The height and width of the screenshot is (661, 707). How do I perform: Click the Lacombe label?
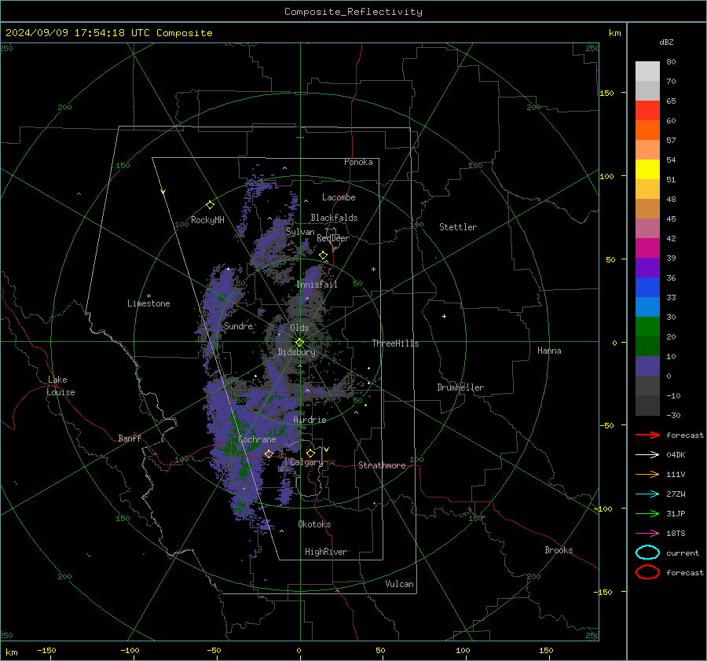pyautogui.click(x=339, y=197)
